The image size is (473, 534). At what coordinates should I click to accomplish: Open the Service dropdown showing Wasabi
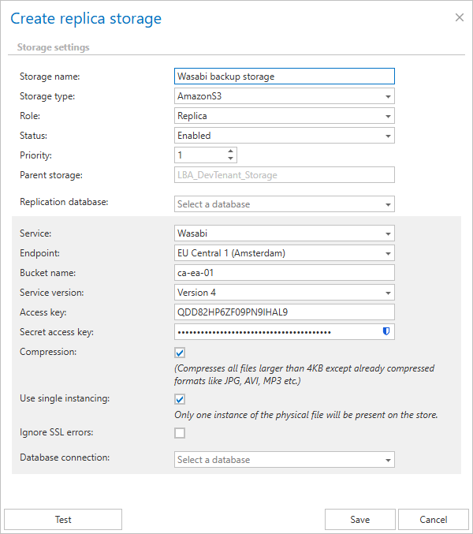click(x=284, y=233)
